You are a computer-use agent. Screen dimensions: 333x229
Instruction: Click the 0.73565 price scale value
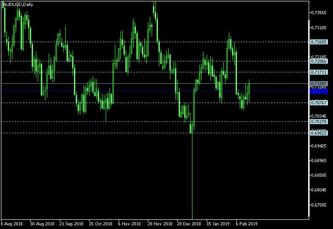pos(319,13)
